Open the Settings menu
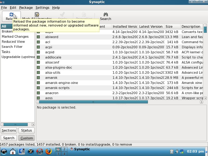Image resolution: width=208 pixels, height=156 pixels. (x=42, y=8)
